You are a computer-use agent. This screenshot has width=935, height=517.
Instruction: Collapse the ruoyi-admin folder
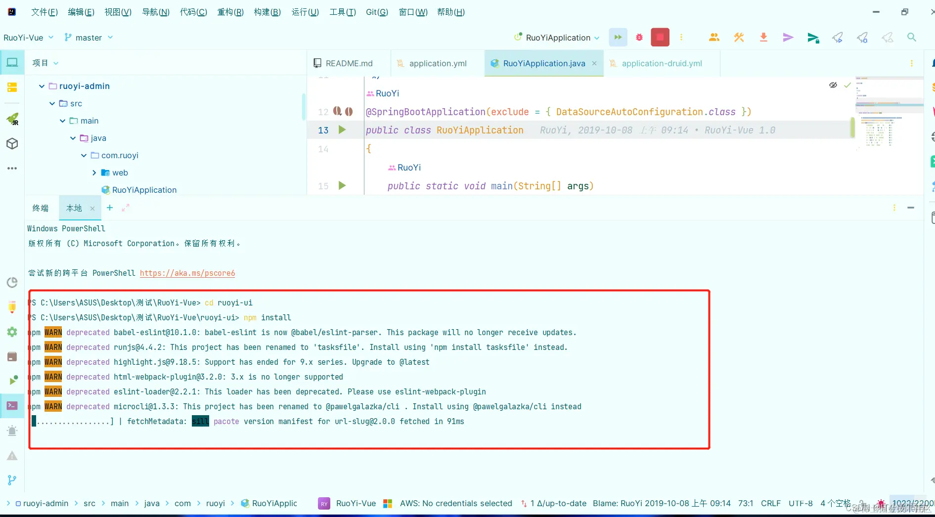42,86
